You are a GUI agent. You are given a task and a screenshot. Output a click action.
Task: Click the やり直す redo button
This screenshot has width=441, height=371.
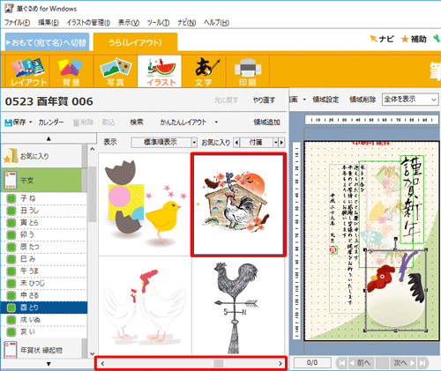(x=264, y=100)
